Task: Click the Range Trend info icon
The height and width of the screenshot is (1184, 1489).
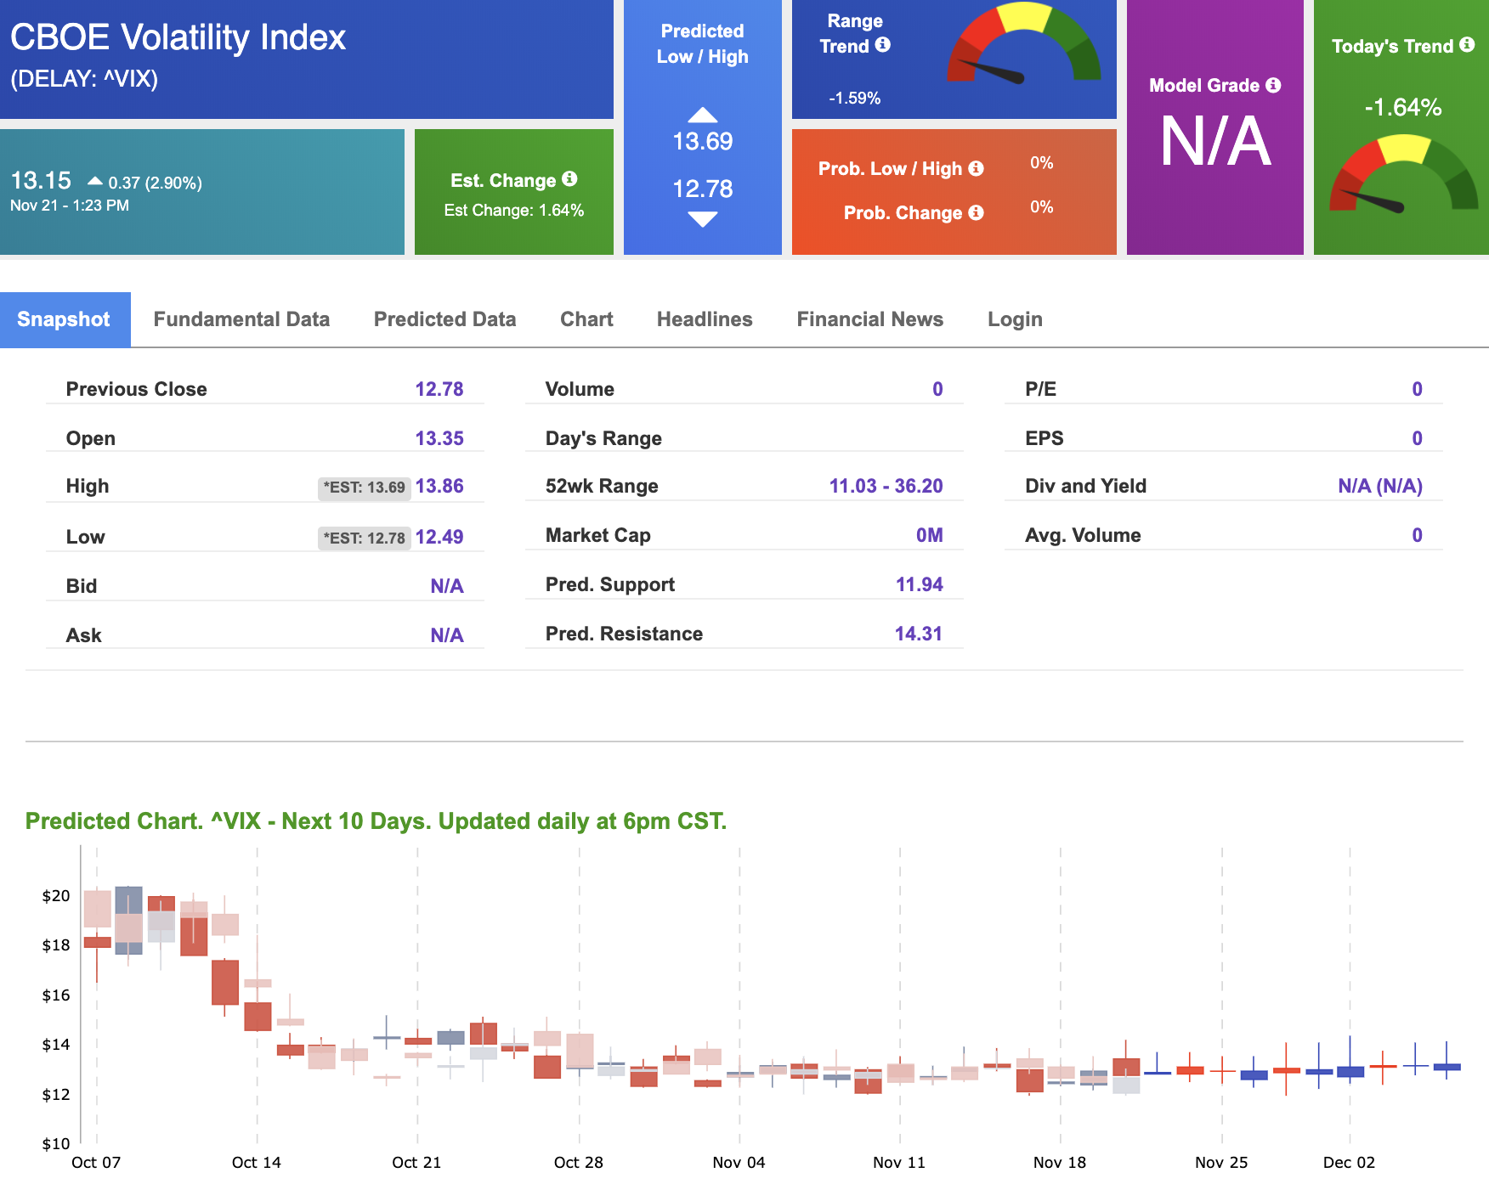Action: coord(883,45)
